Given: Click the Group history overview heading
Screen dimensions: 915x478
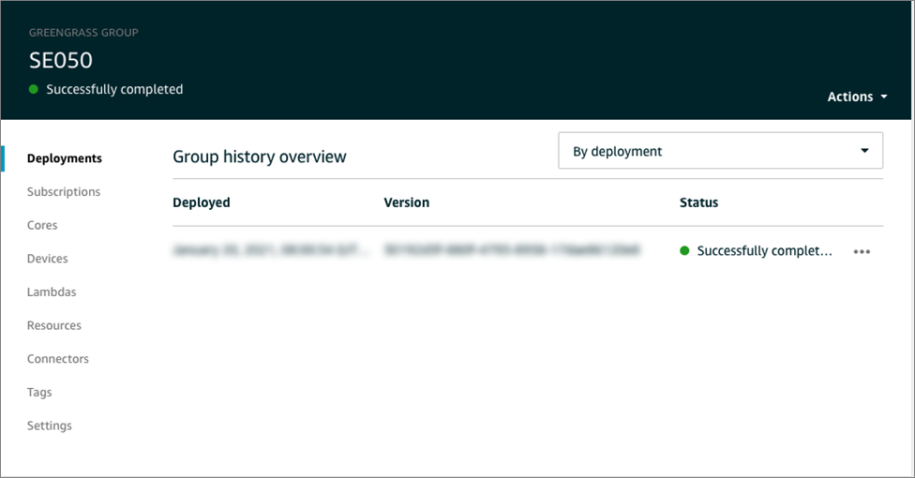Looking at the screenshot, I should [x=260, y=157].
